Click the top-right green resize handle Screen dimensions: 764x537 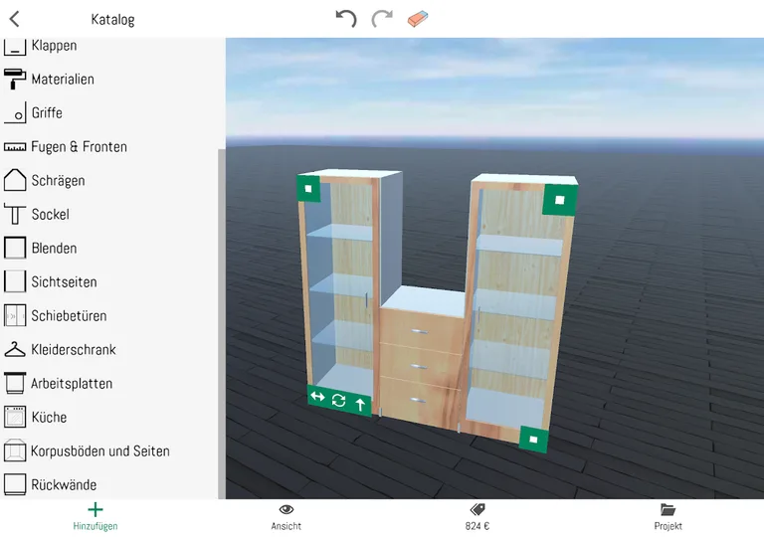(x=560, y=200)
